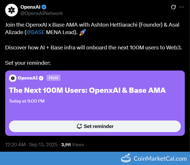
Task: Click the Set reminder button
Action: pyautogui.click(x=95, y=126)
